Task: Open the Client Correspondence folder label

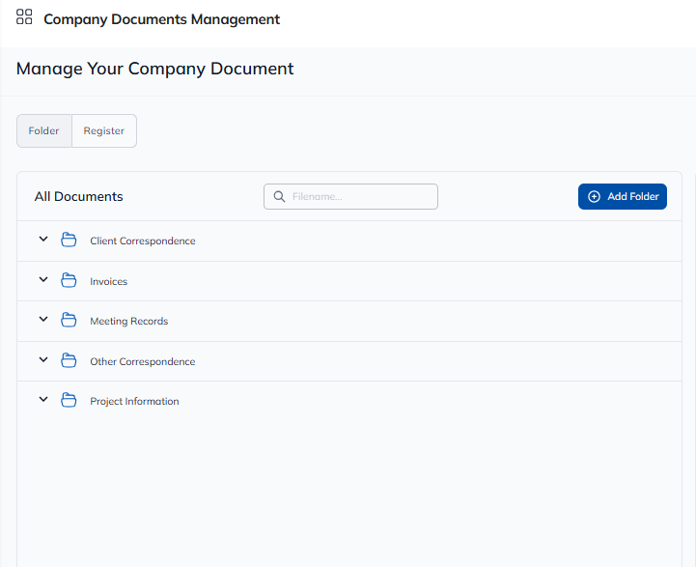Action: [x=143, y=241]
